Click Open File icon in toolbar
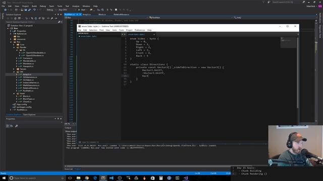 [x=22, y=10]
